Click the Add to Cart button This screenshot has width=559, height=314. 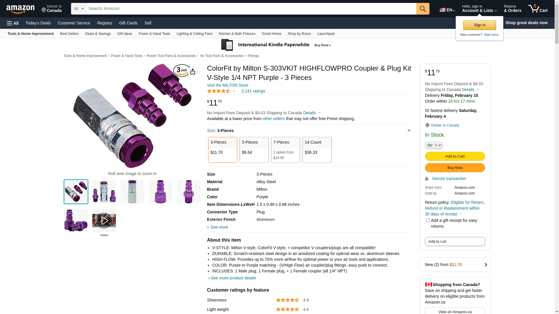pos(455,156)
